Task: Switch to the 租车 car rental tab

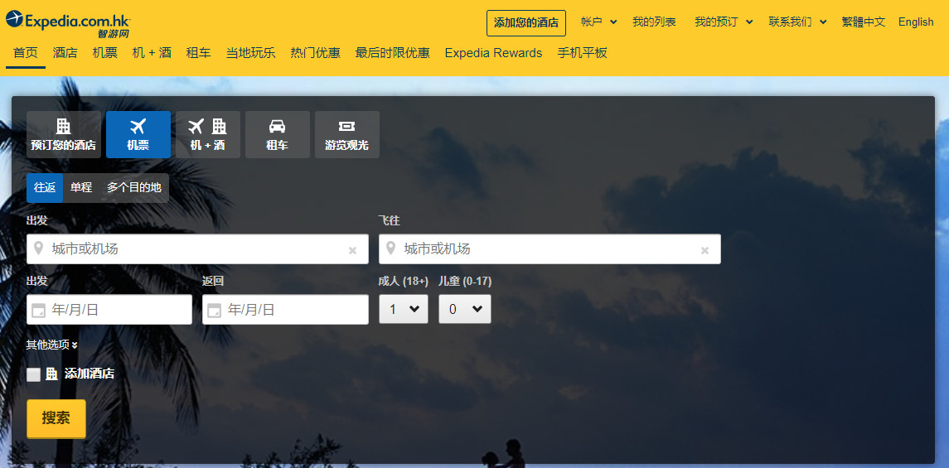Action: [277, 134]
